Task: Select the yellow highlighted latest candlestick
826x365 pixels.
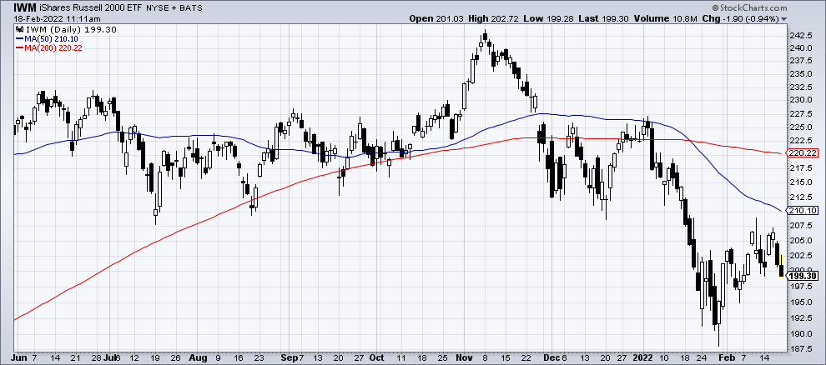Action: tap(782, 265)
